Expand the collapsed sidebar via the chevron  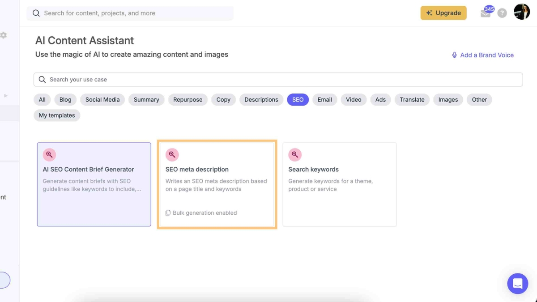pos(6,95)
